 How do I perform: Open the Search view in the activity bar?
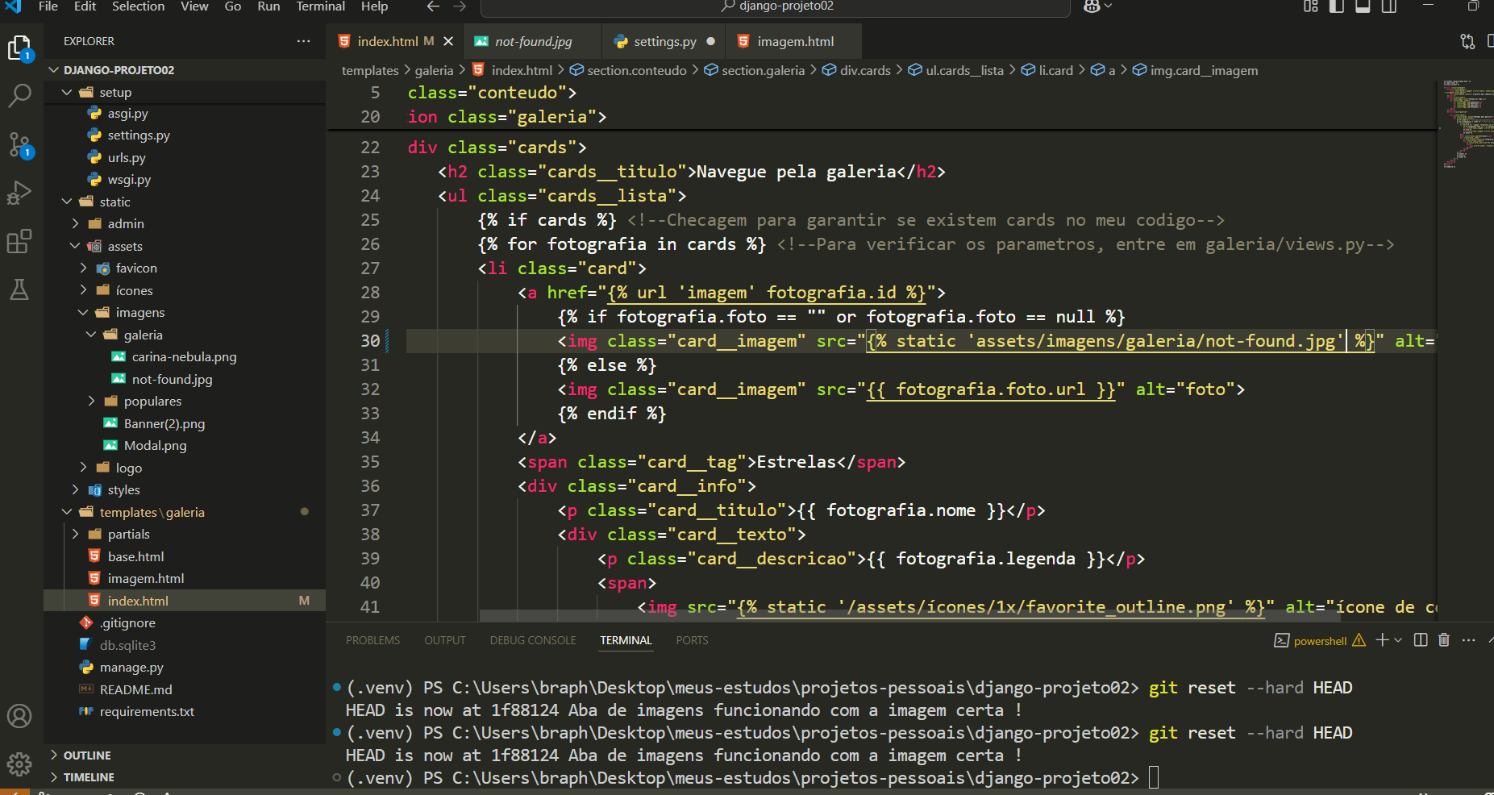[x=19, y=96]
